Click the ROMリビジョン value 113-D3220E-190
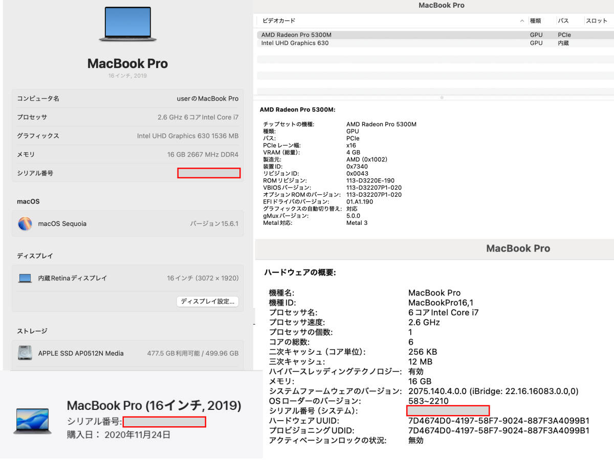Viewport: 614px width, 460px height. point(370,180)
